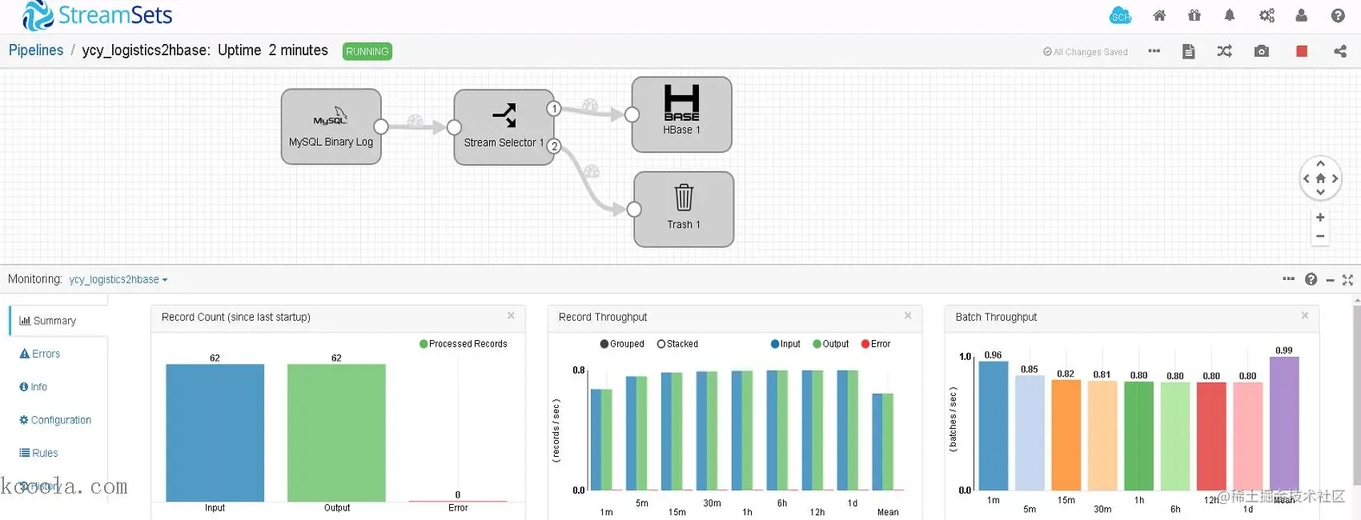This screenshot has height=520, width=1361.
Task: Go to Pipelines breadcrumb link
Action: [x=36, y=50]
